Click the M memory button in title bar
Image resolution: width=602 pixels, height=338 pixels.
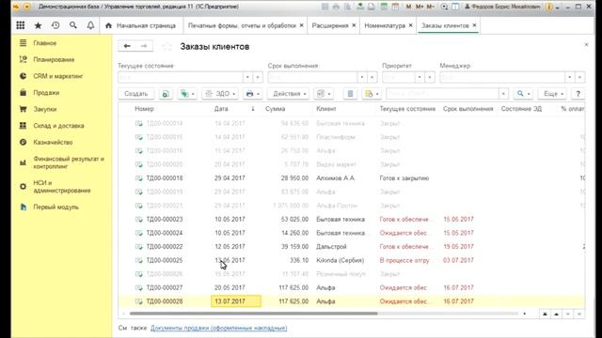click(x=408, y=7)
